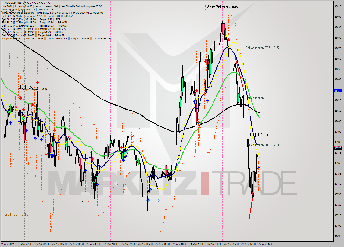The image size is (344, 247).
Task: Click the '27 Apr 02:30' time label
Action: pos(249,244)
